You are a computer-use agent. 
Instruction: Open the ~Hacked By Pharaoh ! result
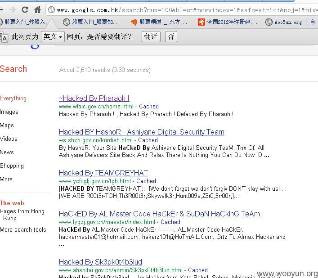click(x=94, y=99)
